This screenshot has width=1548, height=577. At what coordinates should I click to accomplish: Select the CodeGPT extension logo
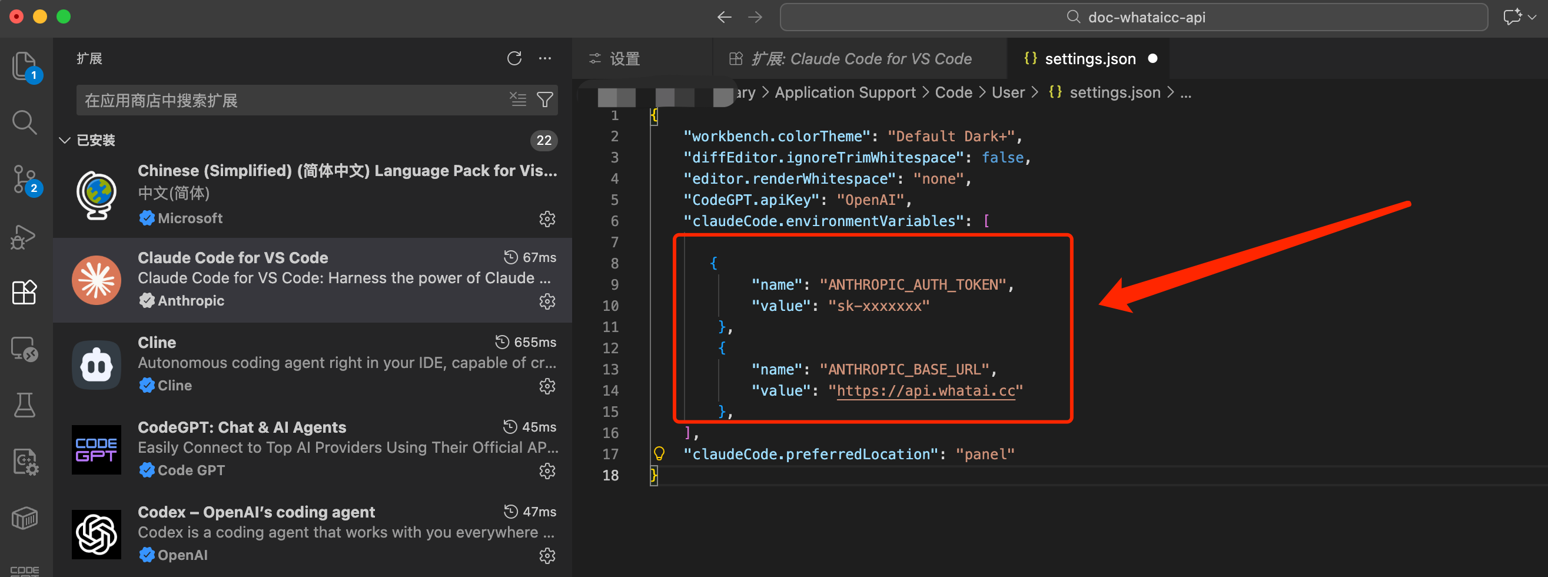click(x=96, y=450)
